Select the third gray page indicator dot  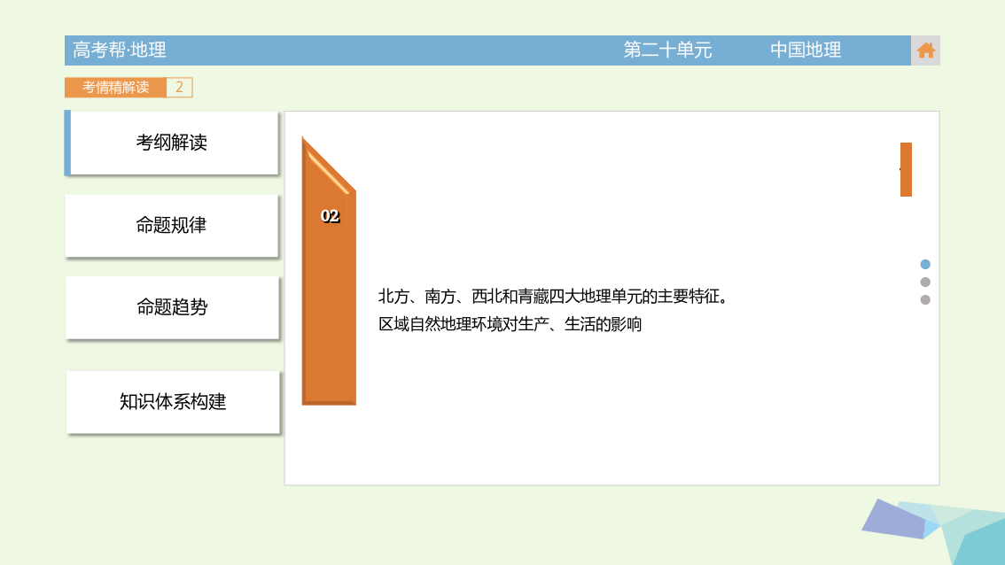tap(925, 300)
